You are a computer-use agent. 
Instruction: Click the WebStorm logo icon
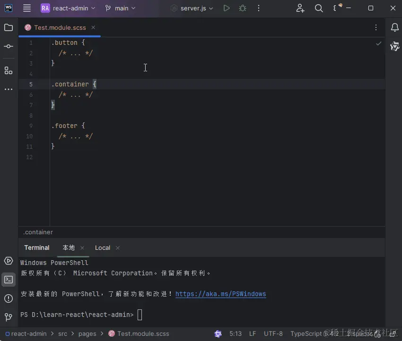pos(9,8)
